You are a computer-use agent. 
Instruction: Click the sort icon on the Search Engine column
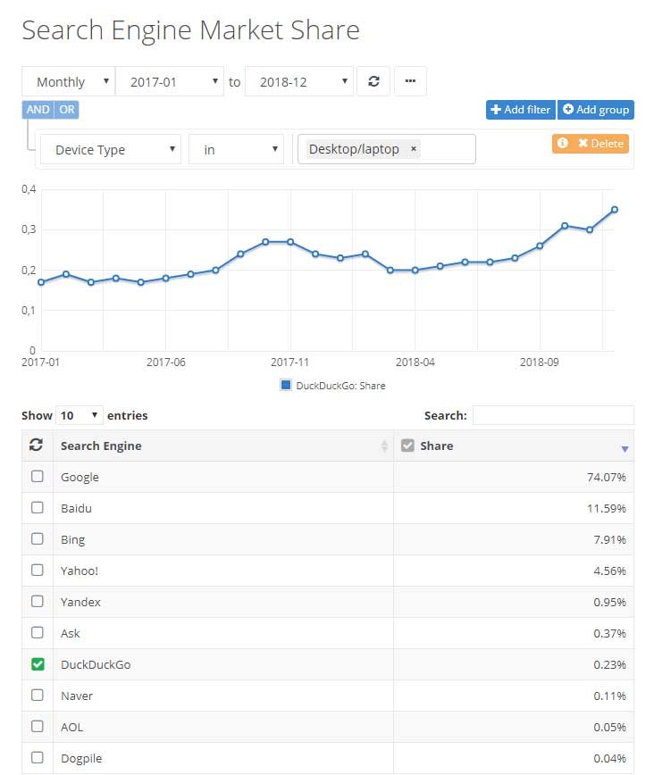coord(381,446)
